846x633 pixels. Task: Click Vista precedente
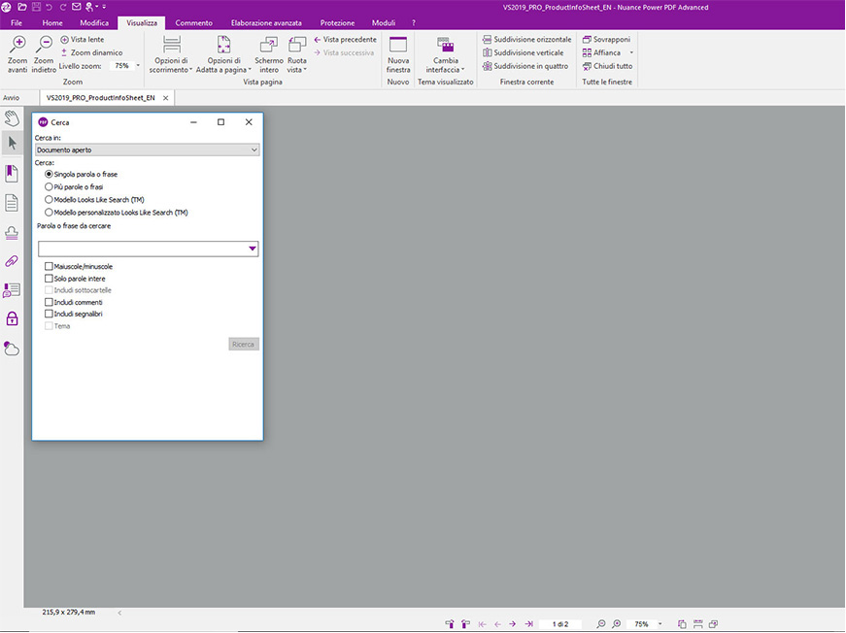click(345, 40)
